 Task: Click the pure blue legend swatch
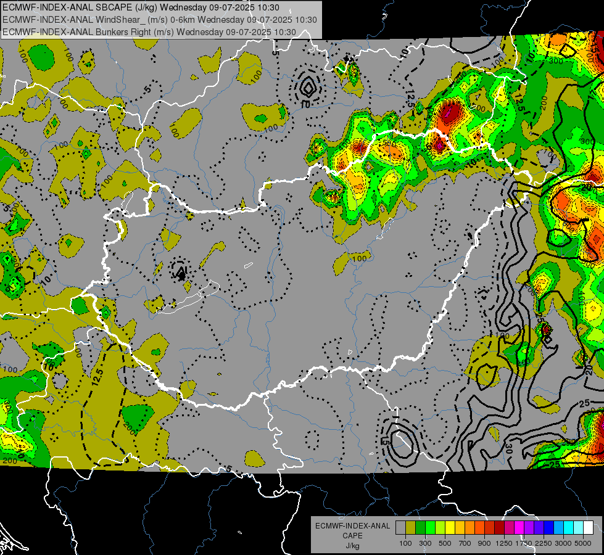tap(549, 528)
